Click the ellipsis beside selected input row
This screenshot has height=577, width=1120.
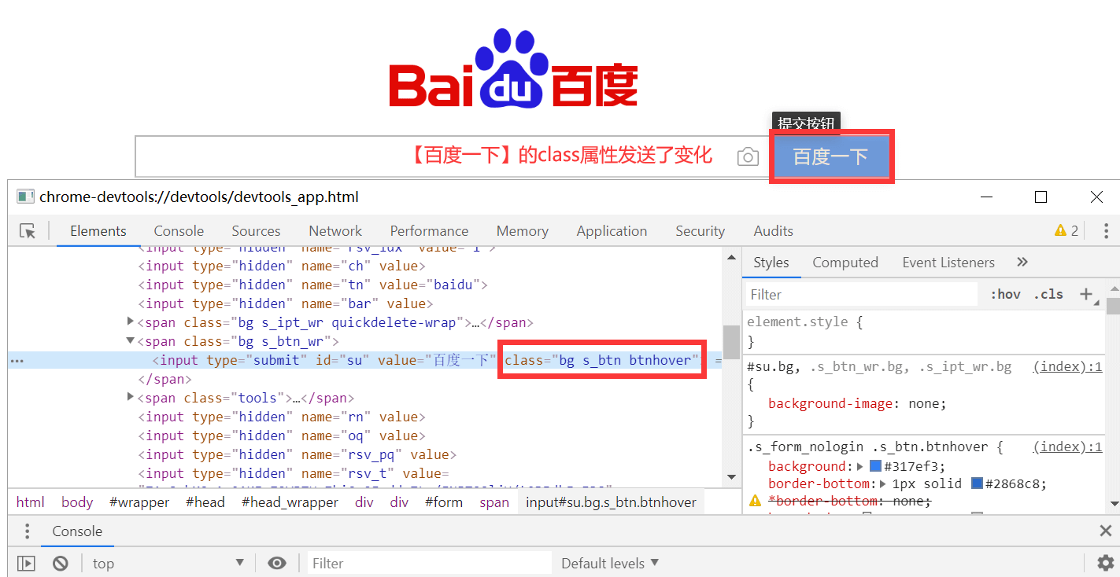coord(17,361)
